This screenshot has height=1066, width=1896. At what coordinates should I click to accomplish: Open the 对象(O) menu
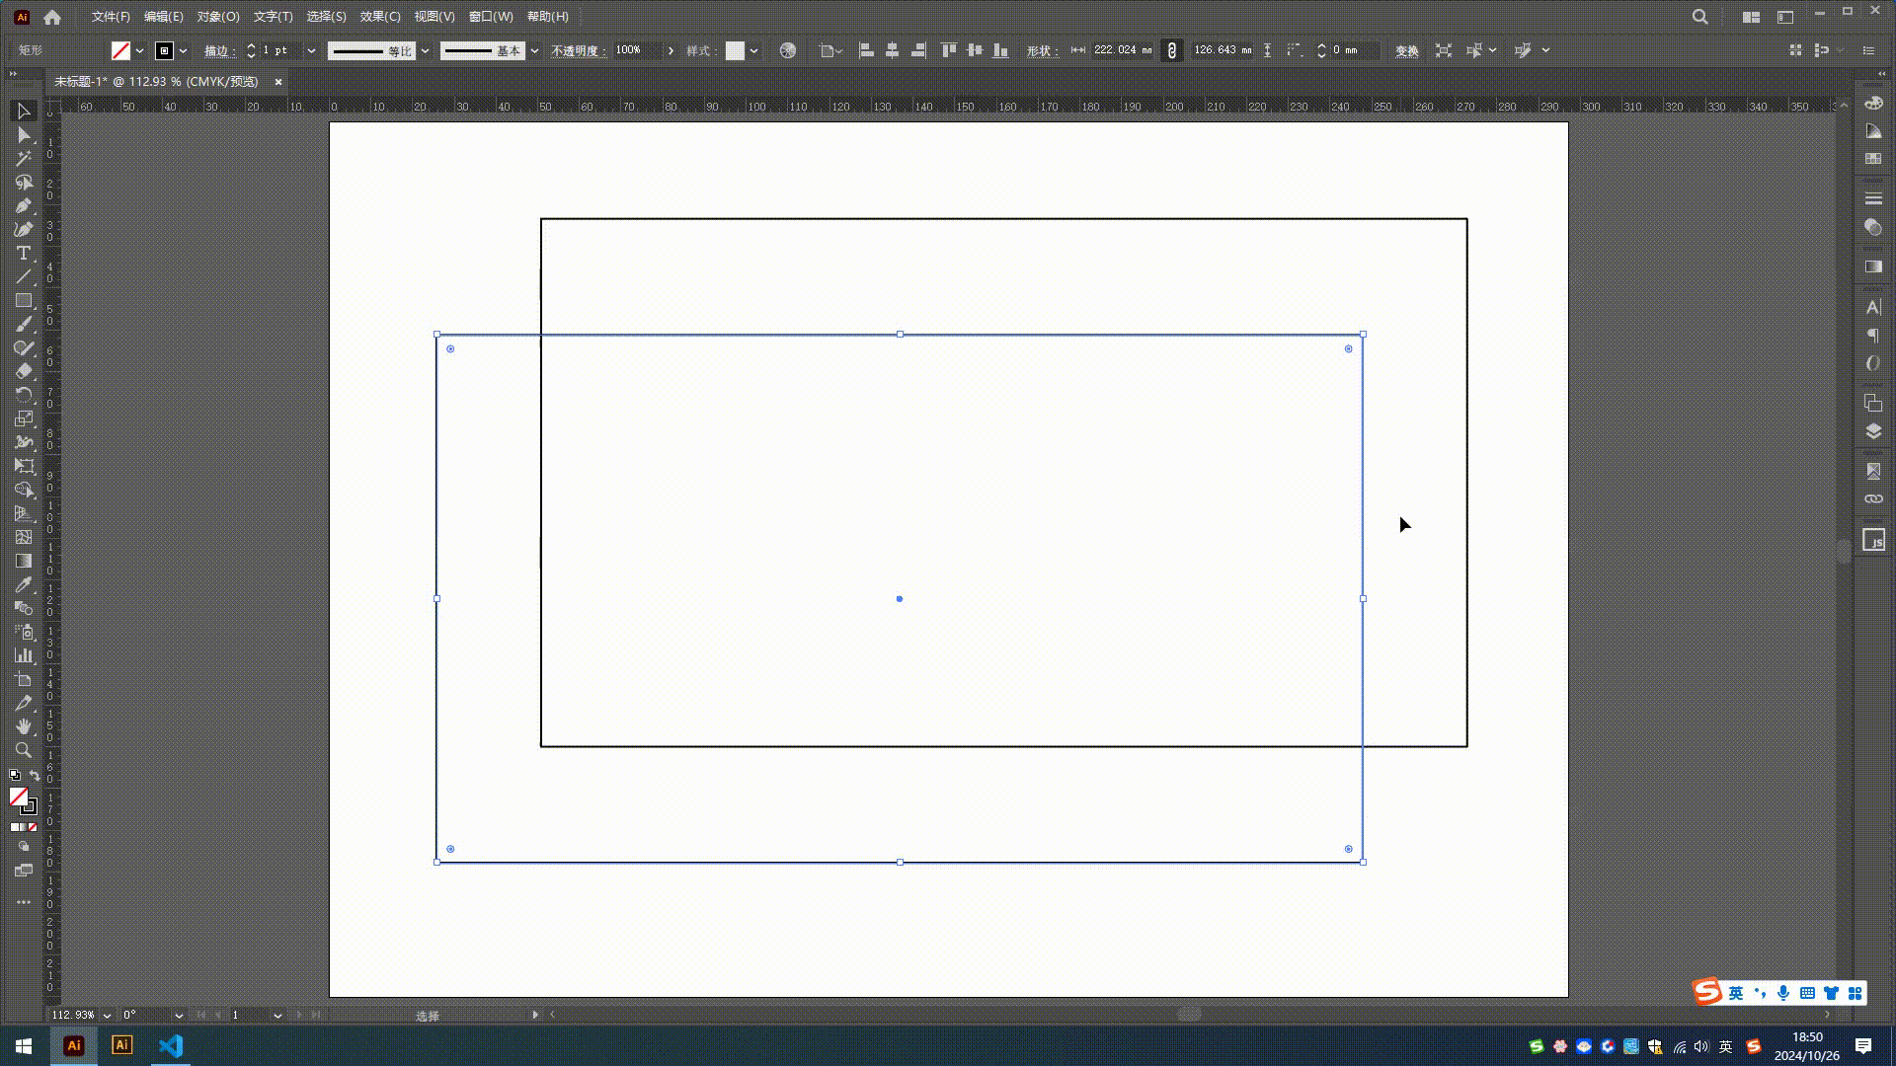pos(217,17)
